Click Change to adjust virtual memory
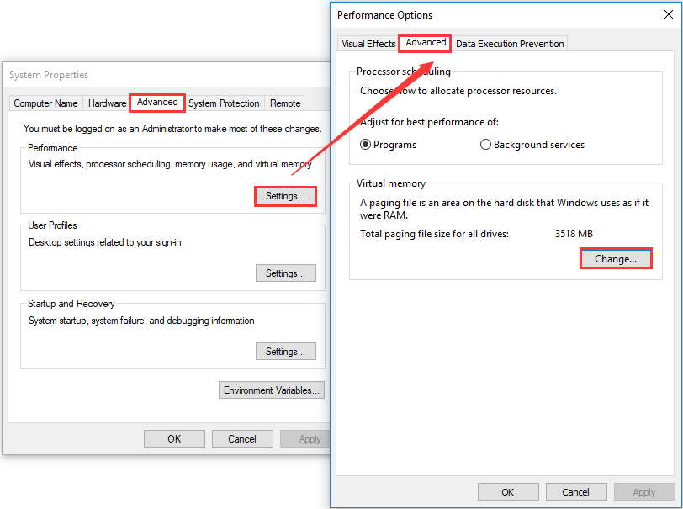The height and width of the screenshot is (509, 683). click(x=615, y=258)
